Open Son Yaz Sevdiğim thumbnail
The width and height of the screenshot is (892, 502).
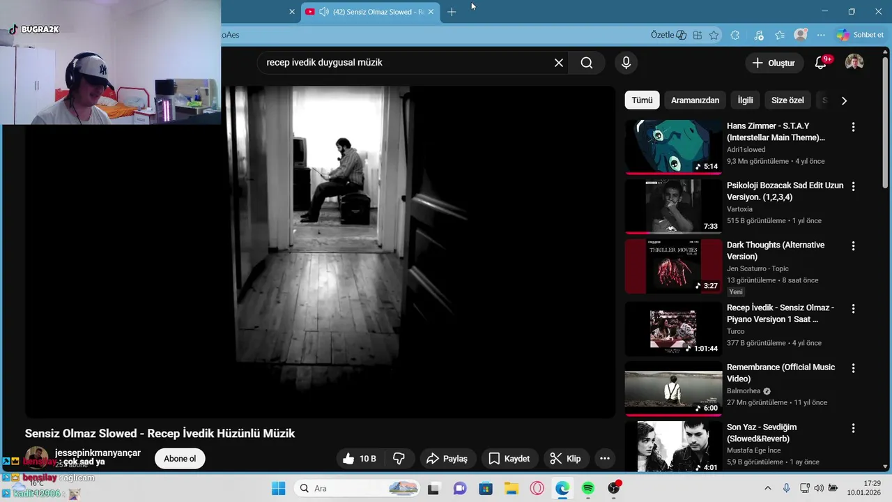(x=673, y=446)
